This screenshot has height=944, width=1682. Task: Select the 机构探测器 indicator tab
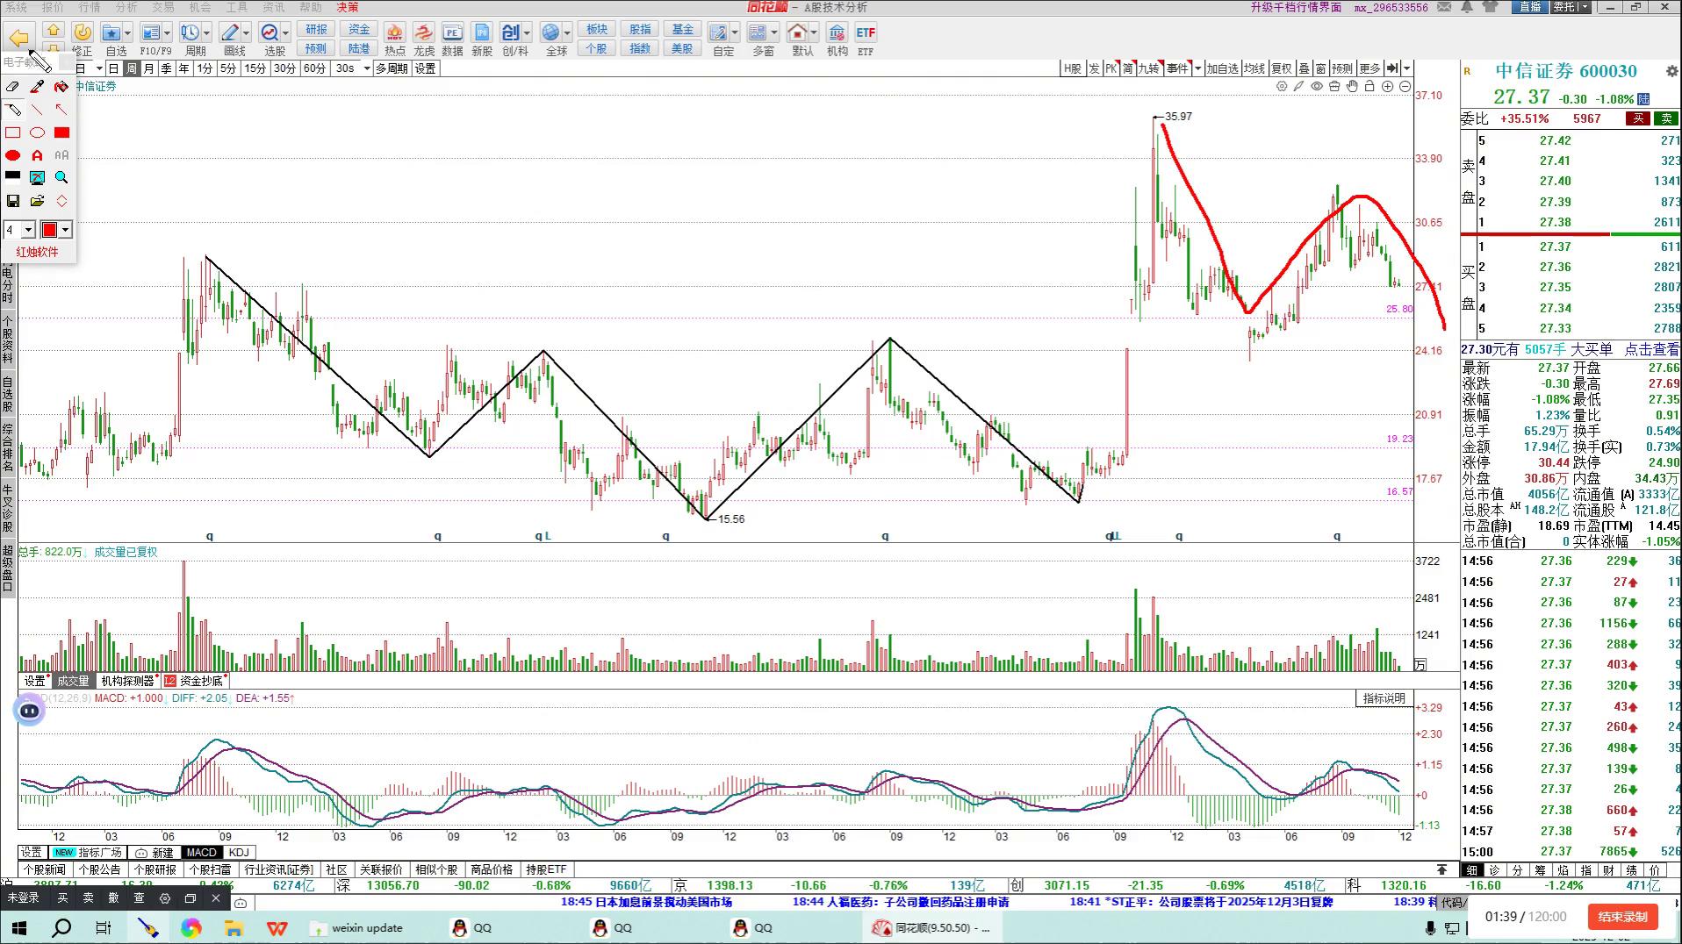(127, 681)
